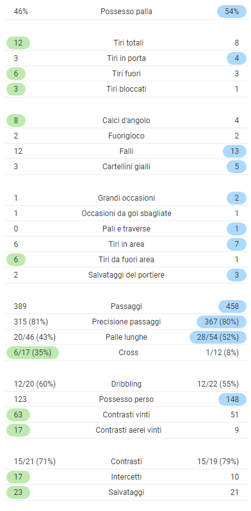
Task: Click the Calci d'angolo label
Action: point(126,121)
